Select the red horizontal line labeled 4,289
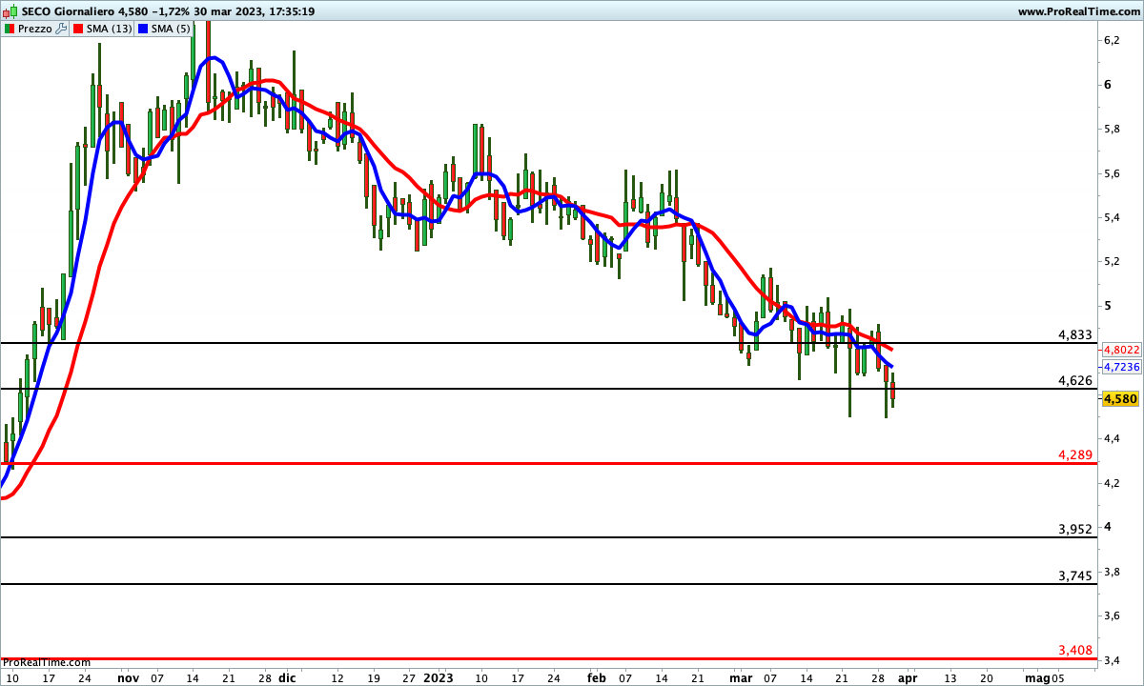 [x=548, y=463]
